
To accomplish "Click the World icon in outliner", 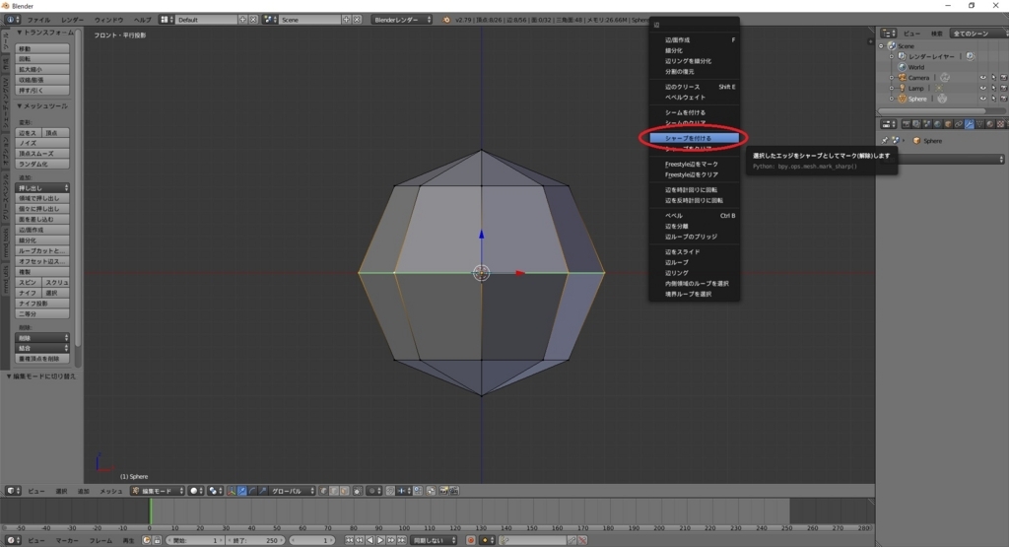I will pyautogui.click(x=903, y=67).
